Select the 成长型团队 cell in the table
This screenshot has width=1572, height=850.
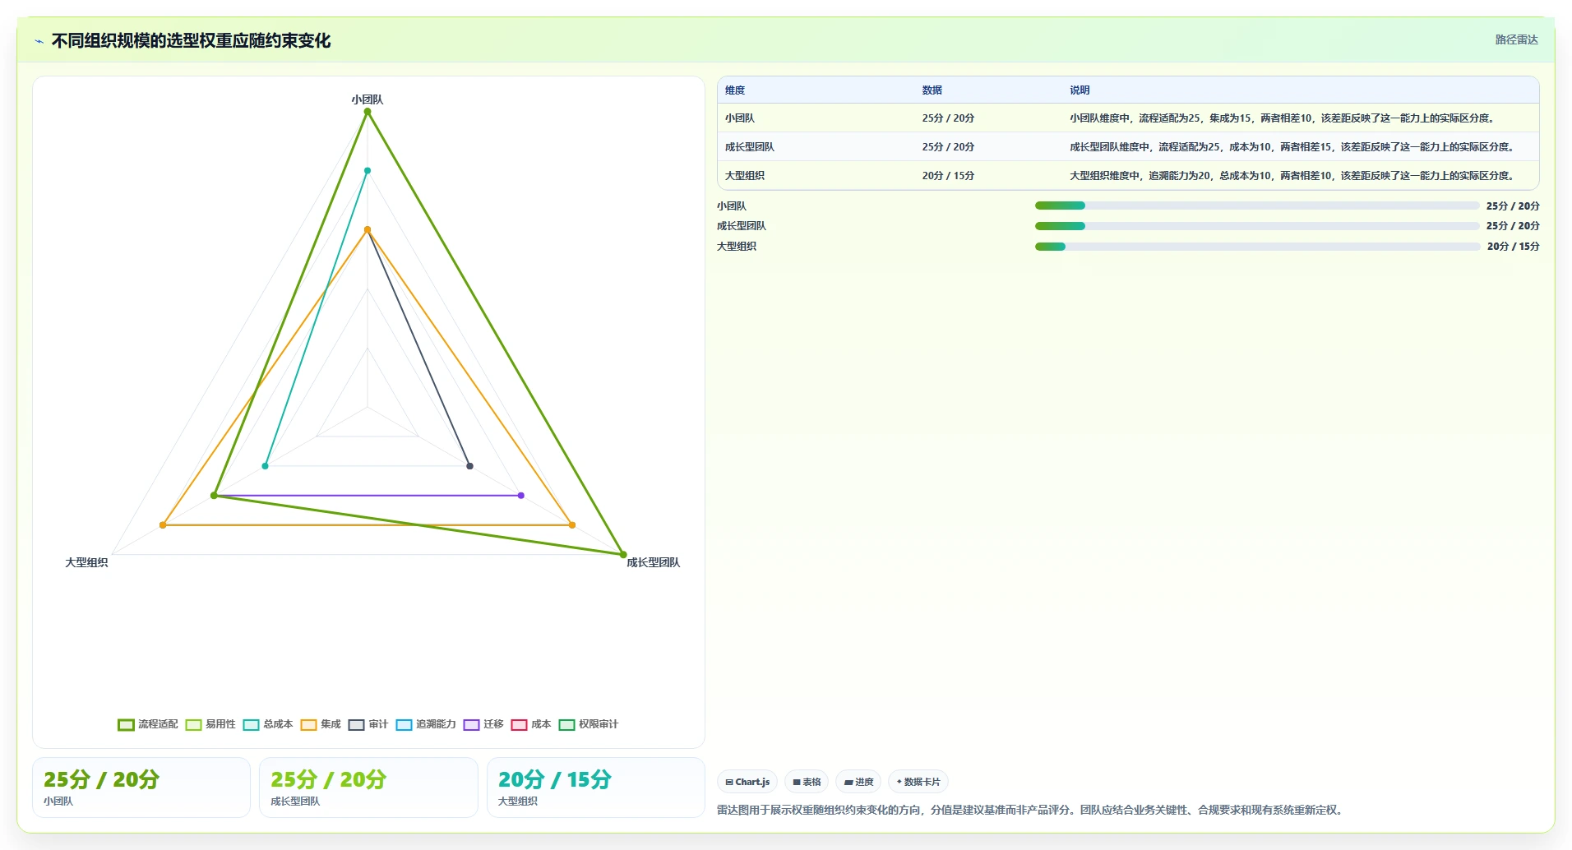coord(750,147)
